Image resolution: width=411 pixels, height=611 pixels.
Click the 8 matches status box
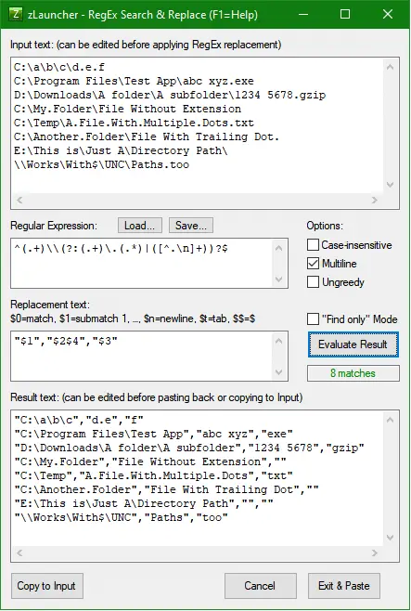tap(353, 373)
